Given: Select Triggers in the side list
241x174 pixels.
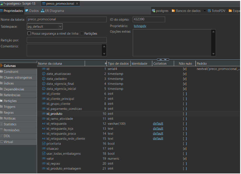Looking at the screenshot, I should click(x=18, y=107).
